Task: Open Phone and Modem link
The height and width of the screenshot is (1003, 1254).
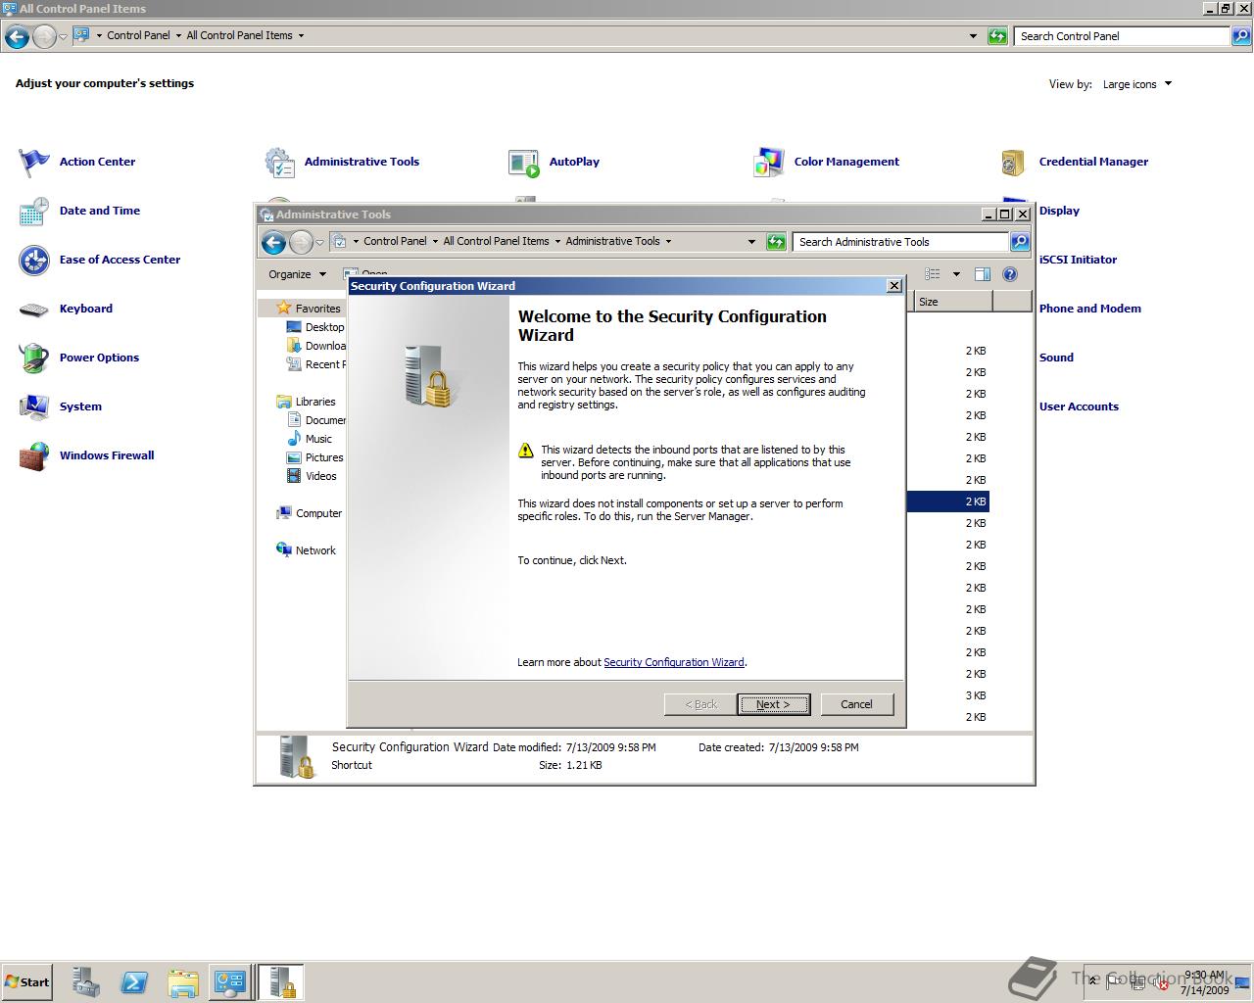Action: coord(1089,309)
